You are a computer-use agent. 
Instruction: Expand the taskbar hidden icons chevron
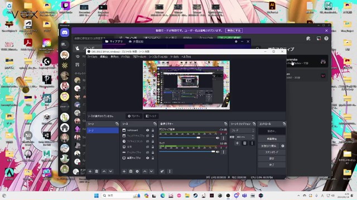point(298,196)
